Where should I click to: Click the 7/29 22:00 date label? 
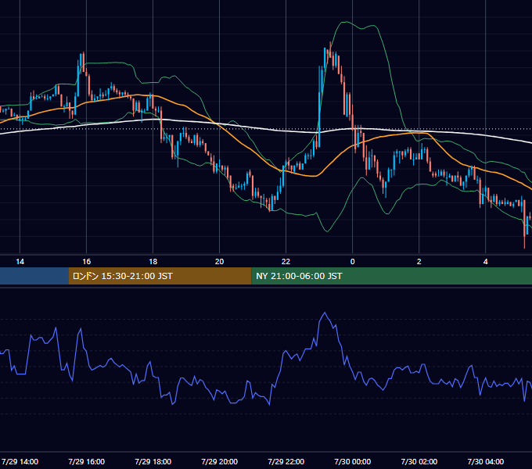tap(286, 461)
